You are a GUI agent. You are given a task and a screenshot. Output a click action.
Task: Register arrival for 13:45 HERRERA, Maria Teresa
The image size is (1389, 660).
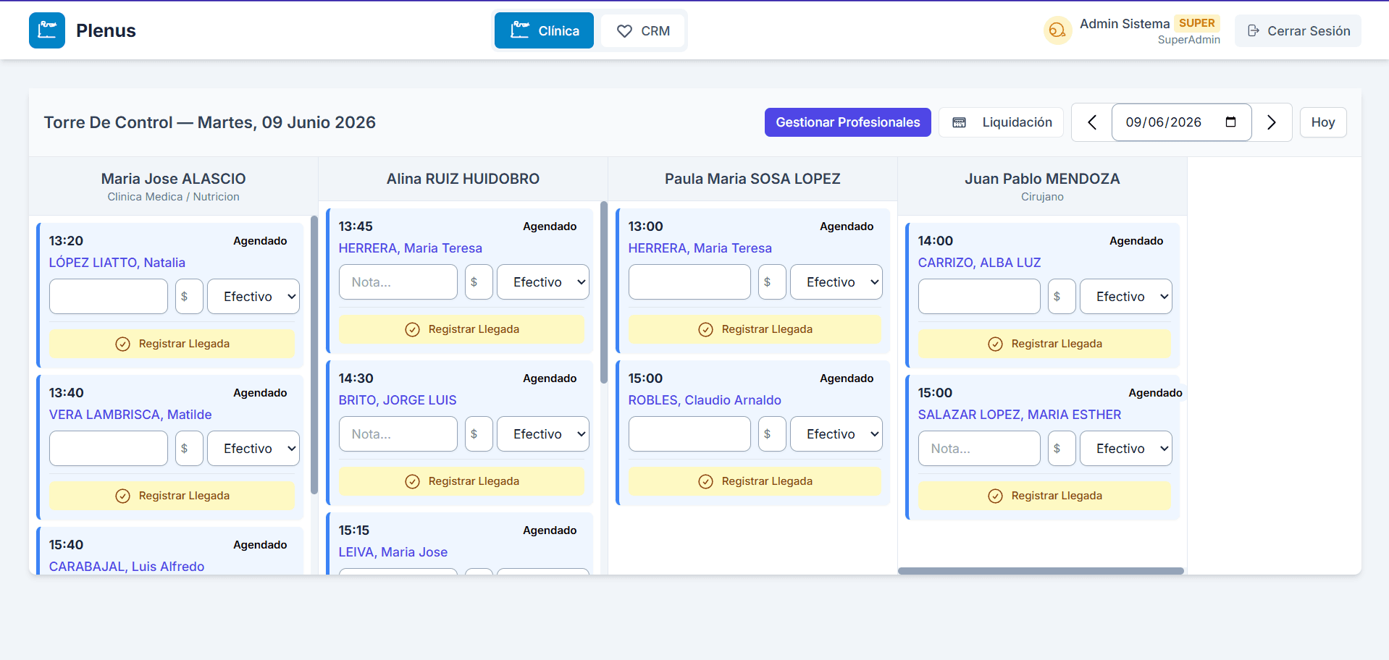pyautogui.click(x=462, y=329)
